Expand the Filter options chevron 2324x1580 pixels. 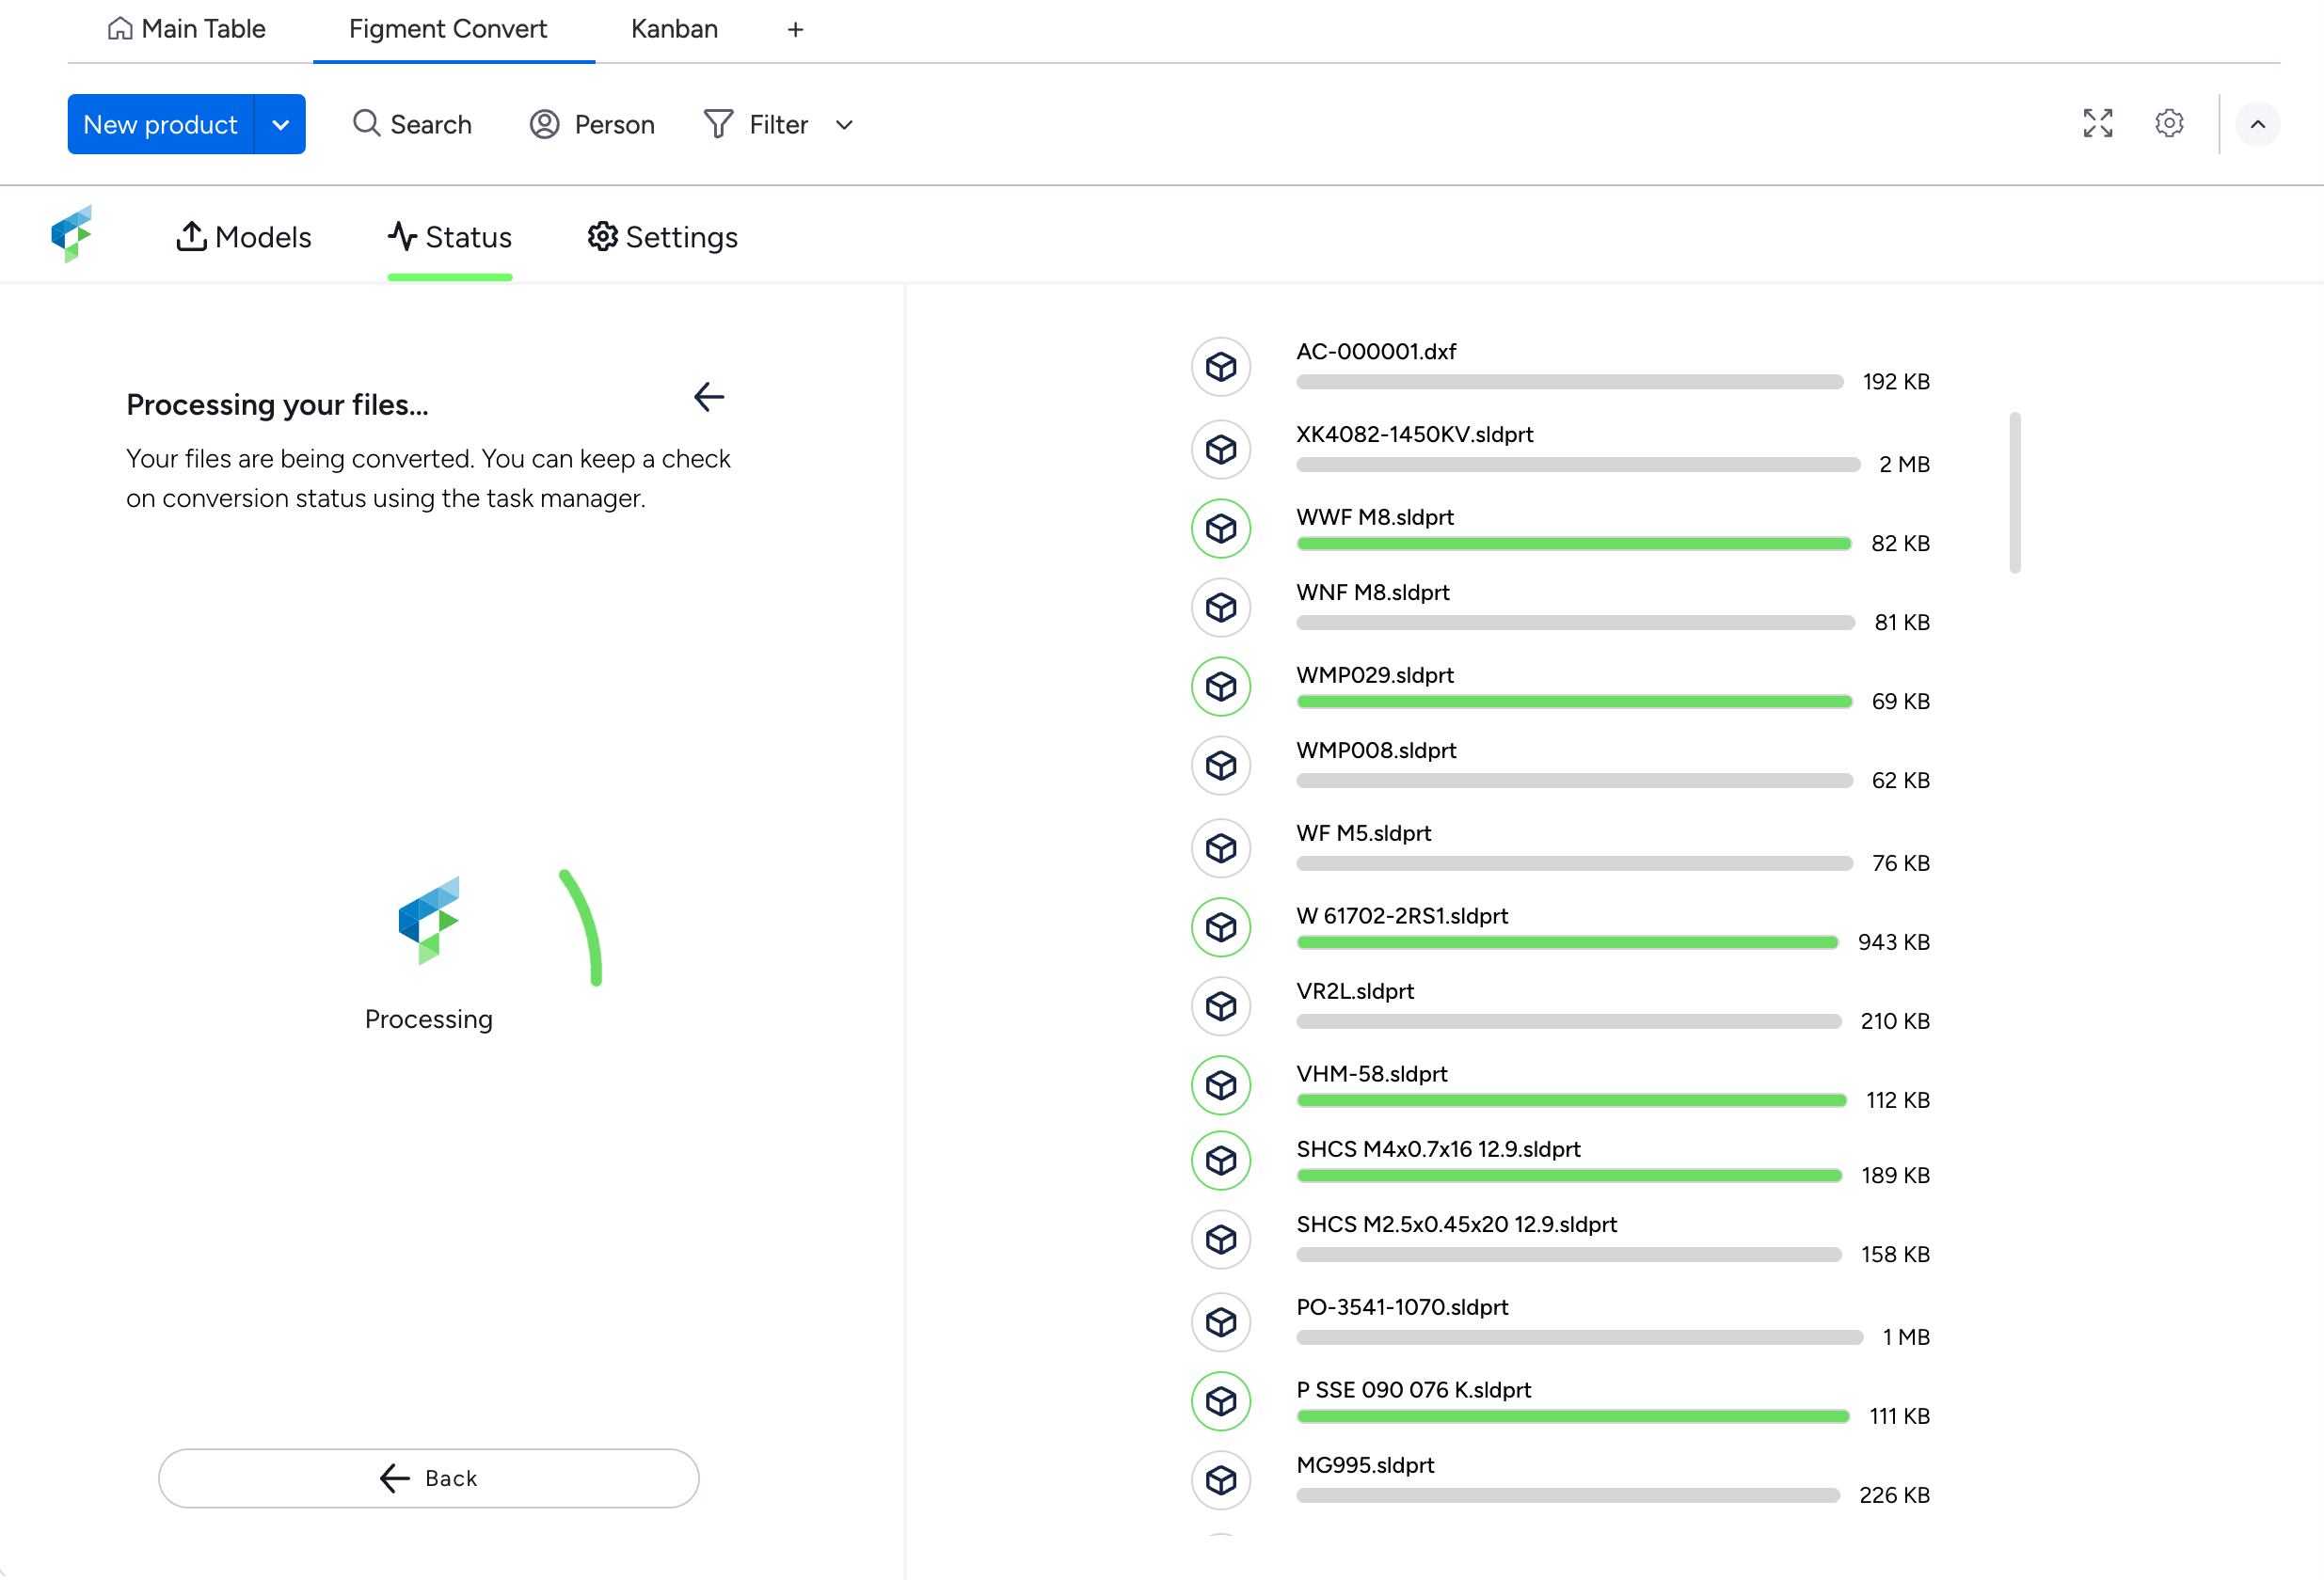tap(844, 125)
